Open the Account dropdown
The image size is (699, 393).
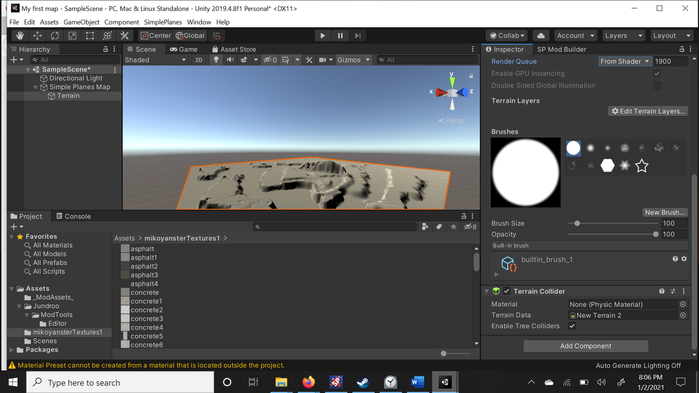(576, 35)
